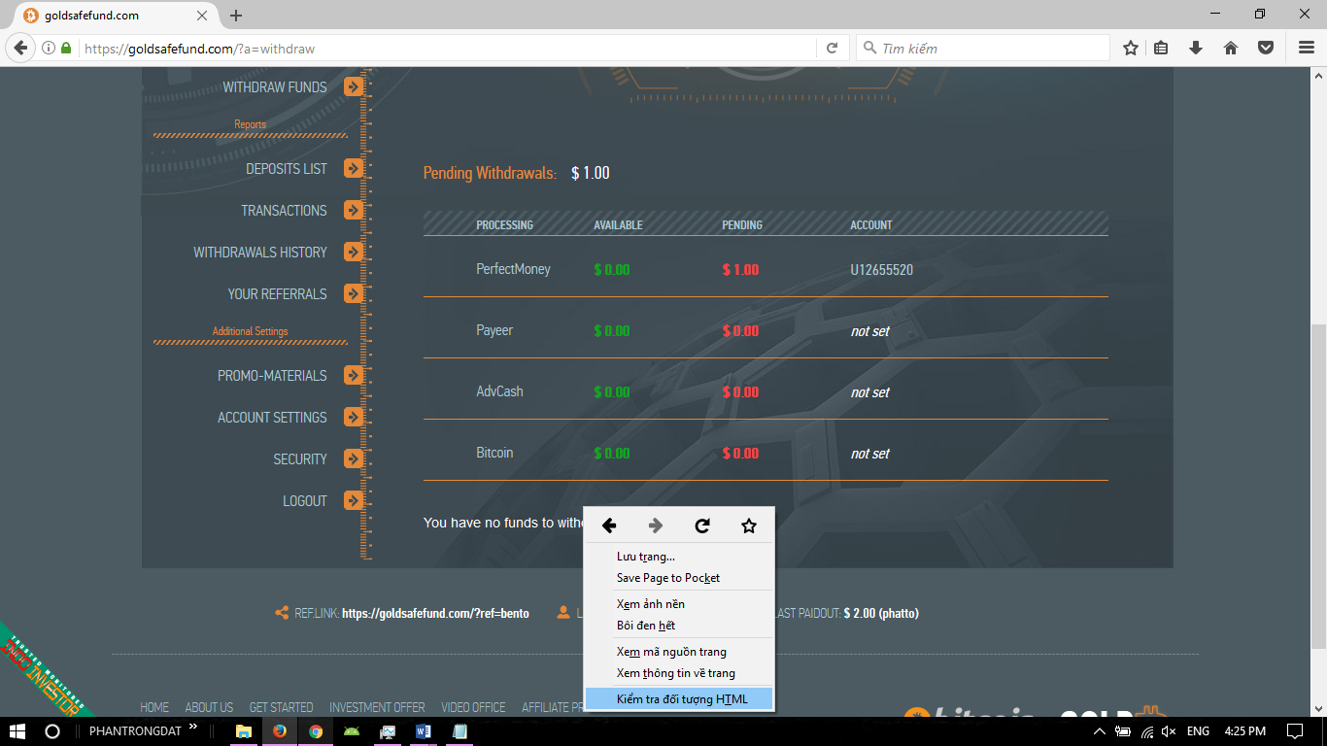Click bookmark star in context menu
1327x746 pixels.
749,526
